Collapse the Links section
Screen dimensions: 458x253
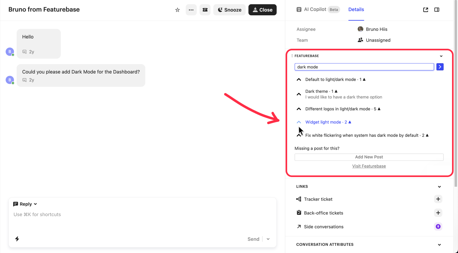439,187
